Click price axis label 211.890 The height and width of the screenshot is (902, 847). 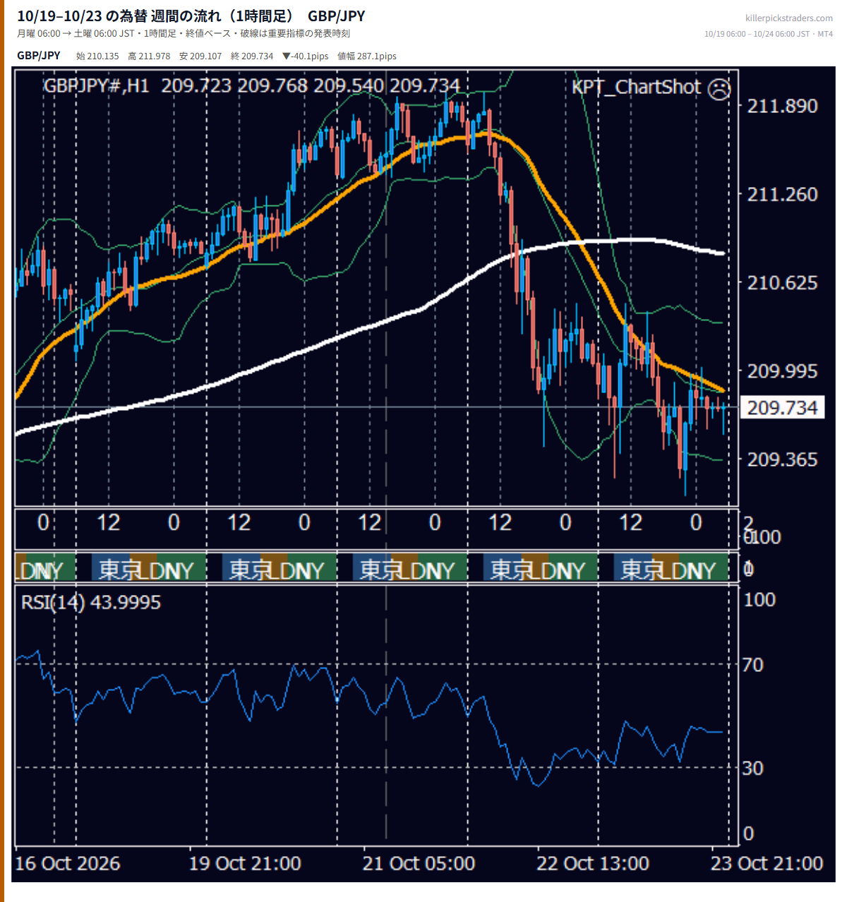[x=782, y=106]
